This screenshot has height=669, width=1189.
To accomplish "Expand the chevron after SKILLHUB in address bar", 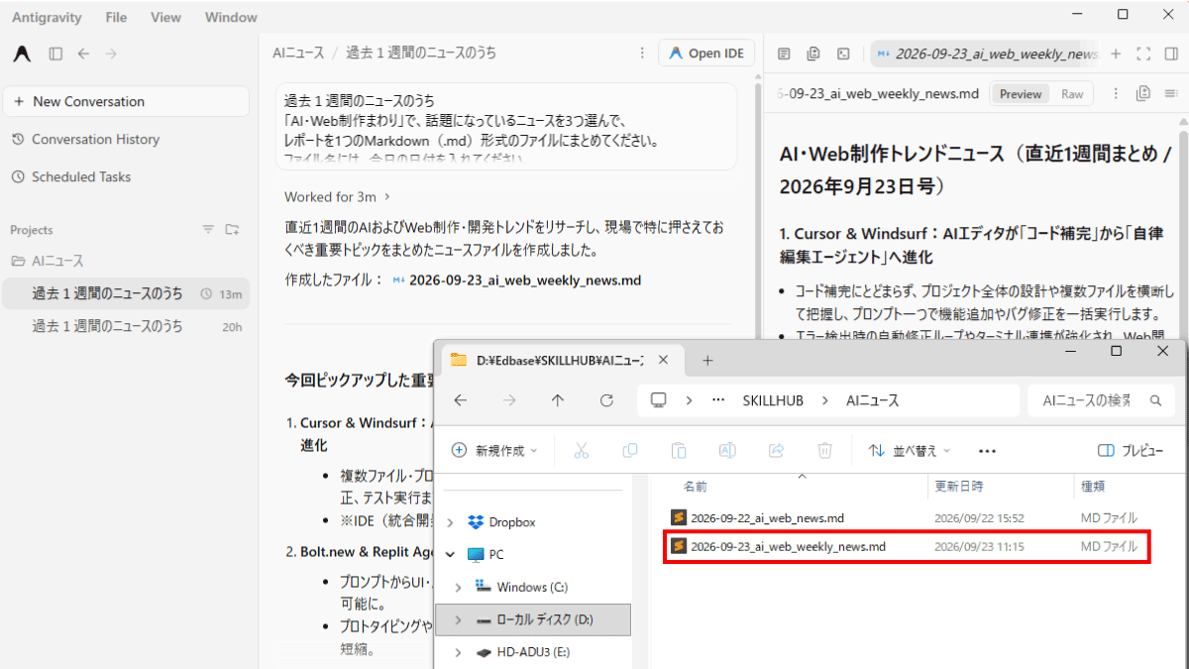I will pos(824,400).
